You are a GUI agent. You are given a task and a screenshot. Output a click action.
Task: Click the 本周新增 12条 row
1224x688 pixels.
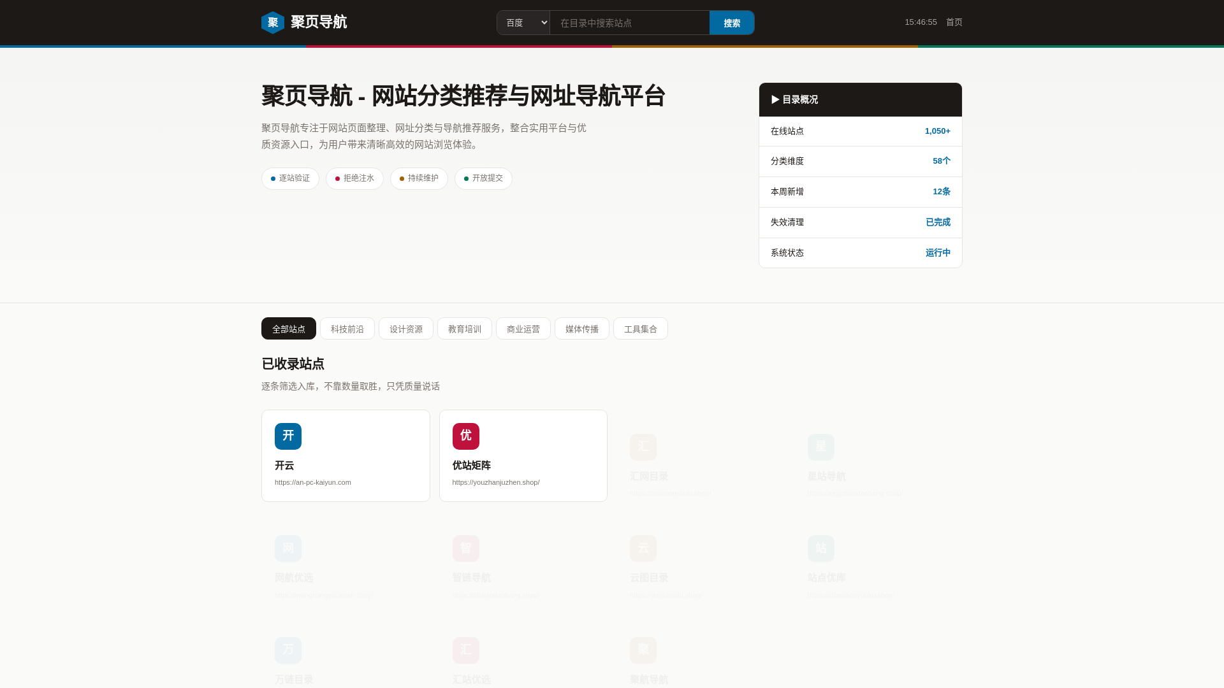click(x=861, y=192)
